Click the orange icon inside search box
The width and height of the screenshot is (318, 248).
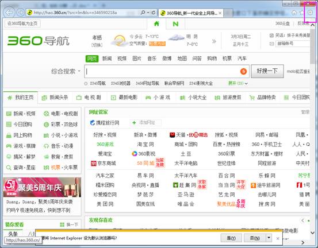(244, 71)
